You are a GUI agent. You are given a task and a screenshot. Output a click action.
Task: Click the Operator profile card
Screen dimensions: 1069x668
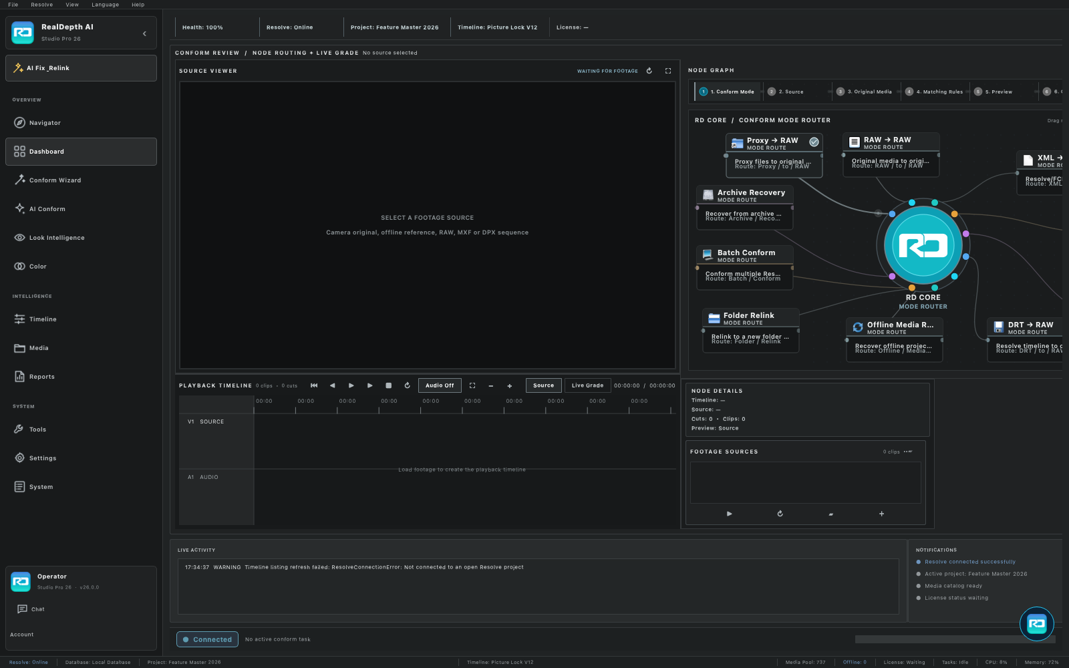[81, 582]
